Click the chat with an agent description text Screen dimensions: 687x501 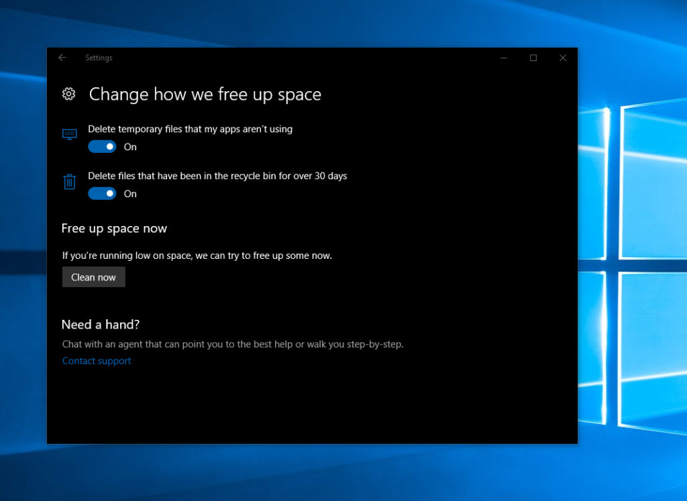click(x=232, y=344)
